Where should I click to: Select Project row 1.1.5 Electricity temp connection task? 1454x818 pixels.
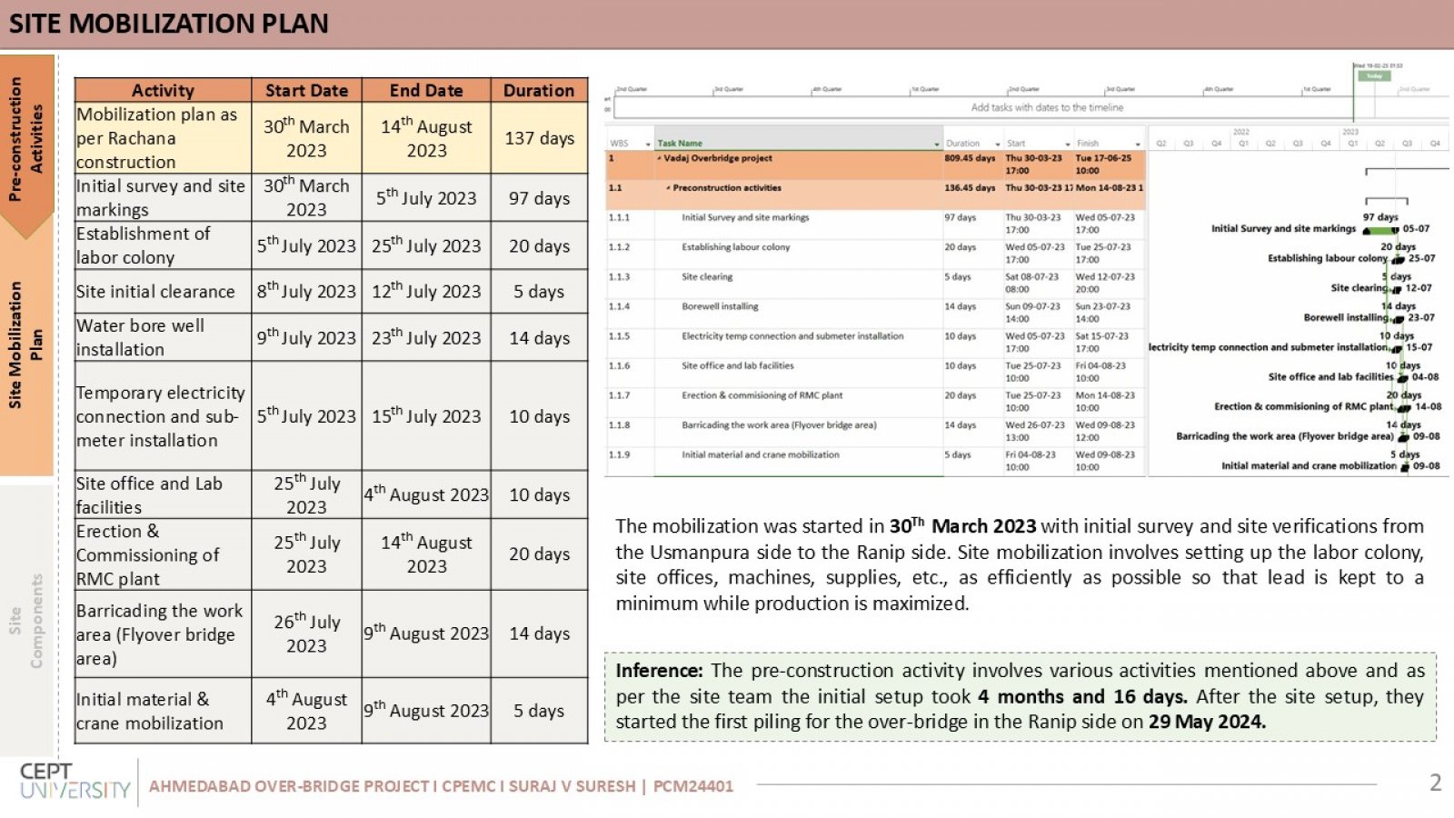point(875,343)
